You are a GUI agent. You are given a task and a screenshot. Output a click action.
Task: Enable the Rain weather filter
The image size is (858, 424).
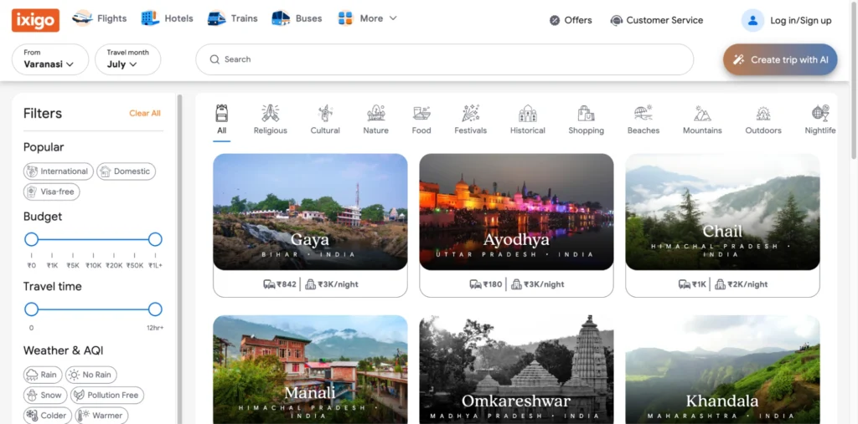click(x=42, y=375)
